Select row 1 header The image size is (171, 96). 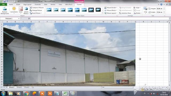tap(2, 24)
